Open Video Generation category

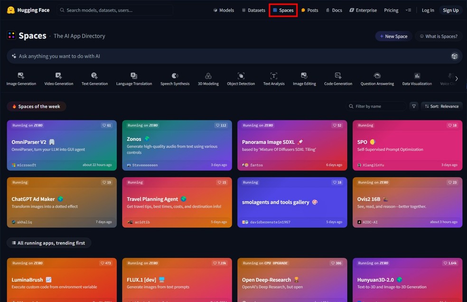[59, 79]
